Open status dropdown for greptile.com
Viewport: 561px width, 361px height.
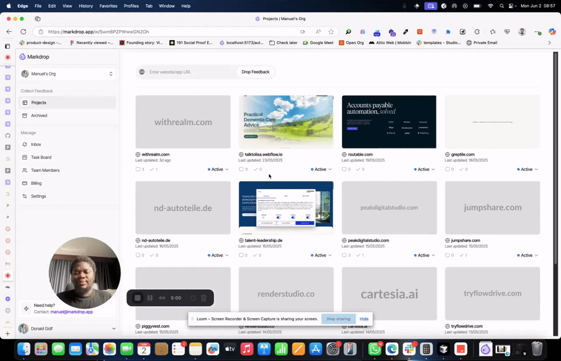pyautogui.click(x=528, y=169)
